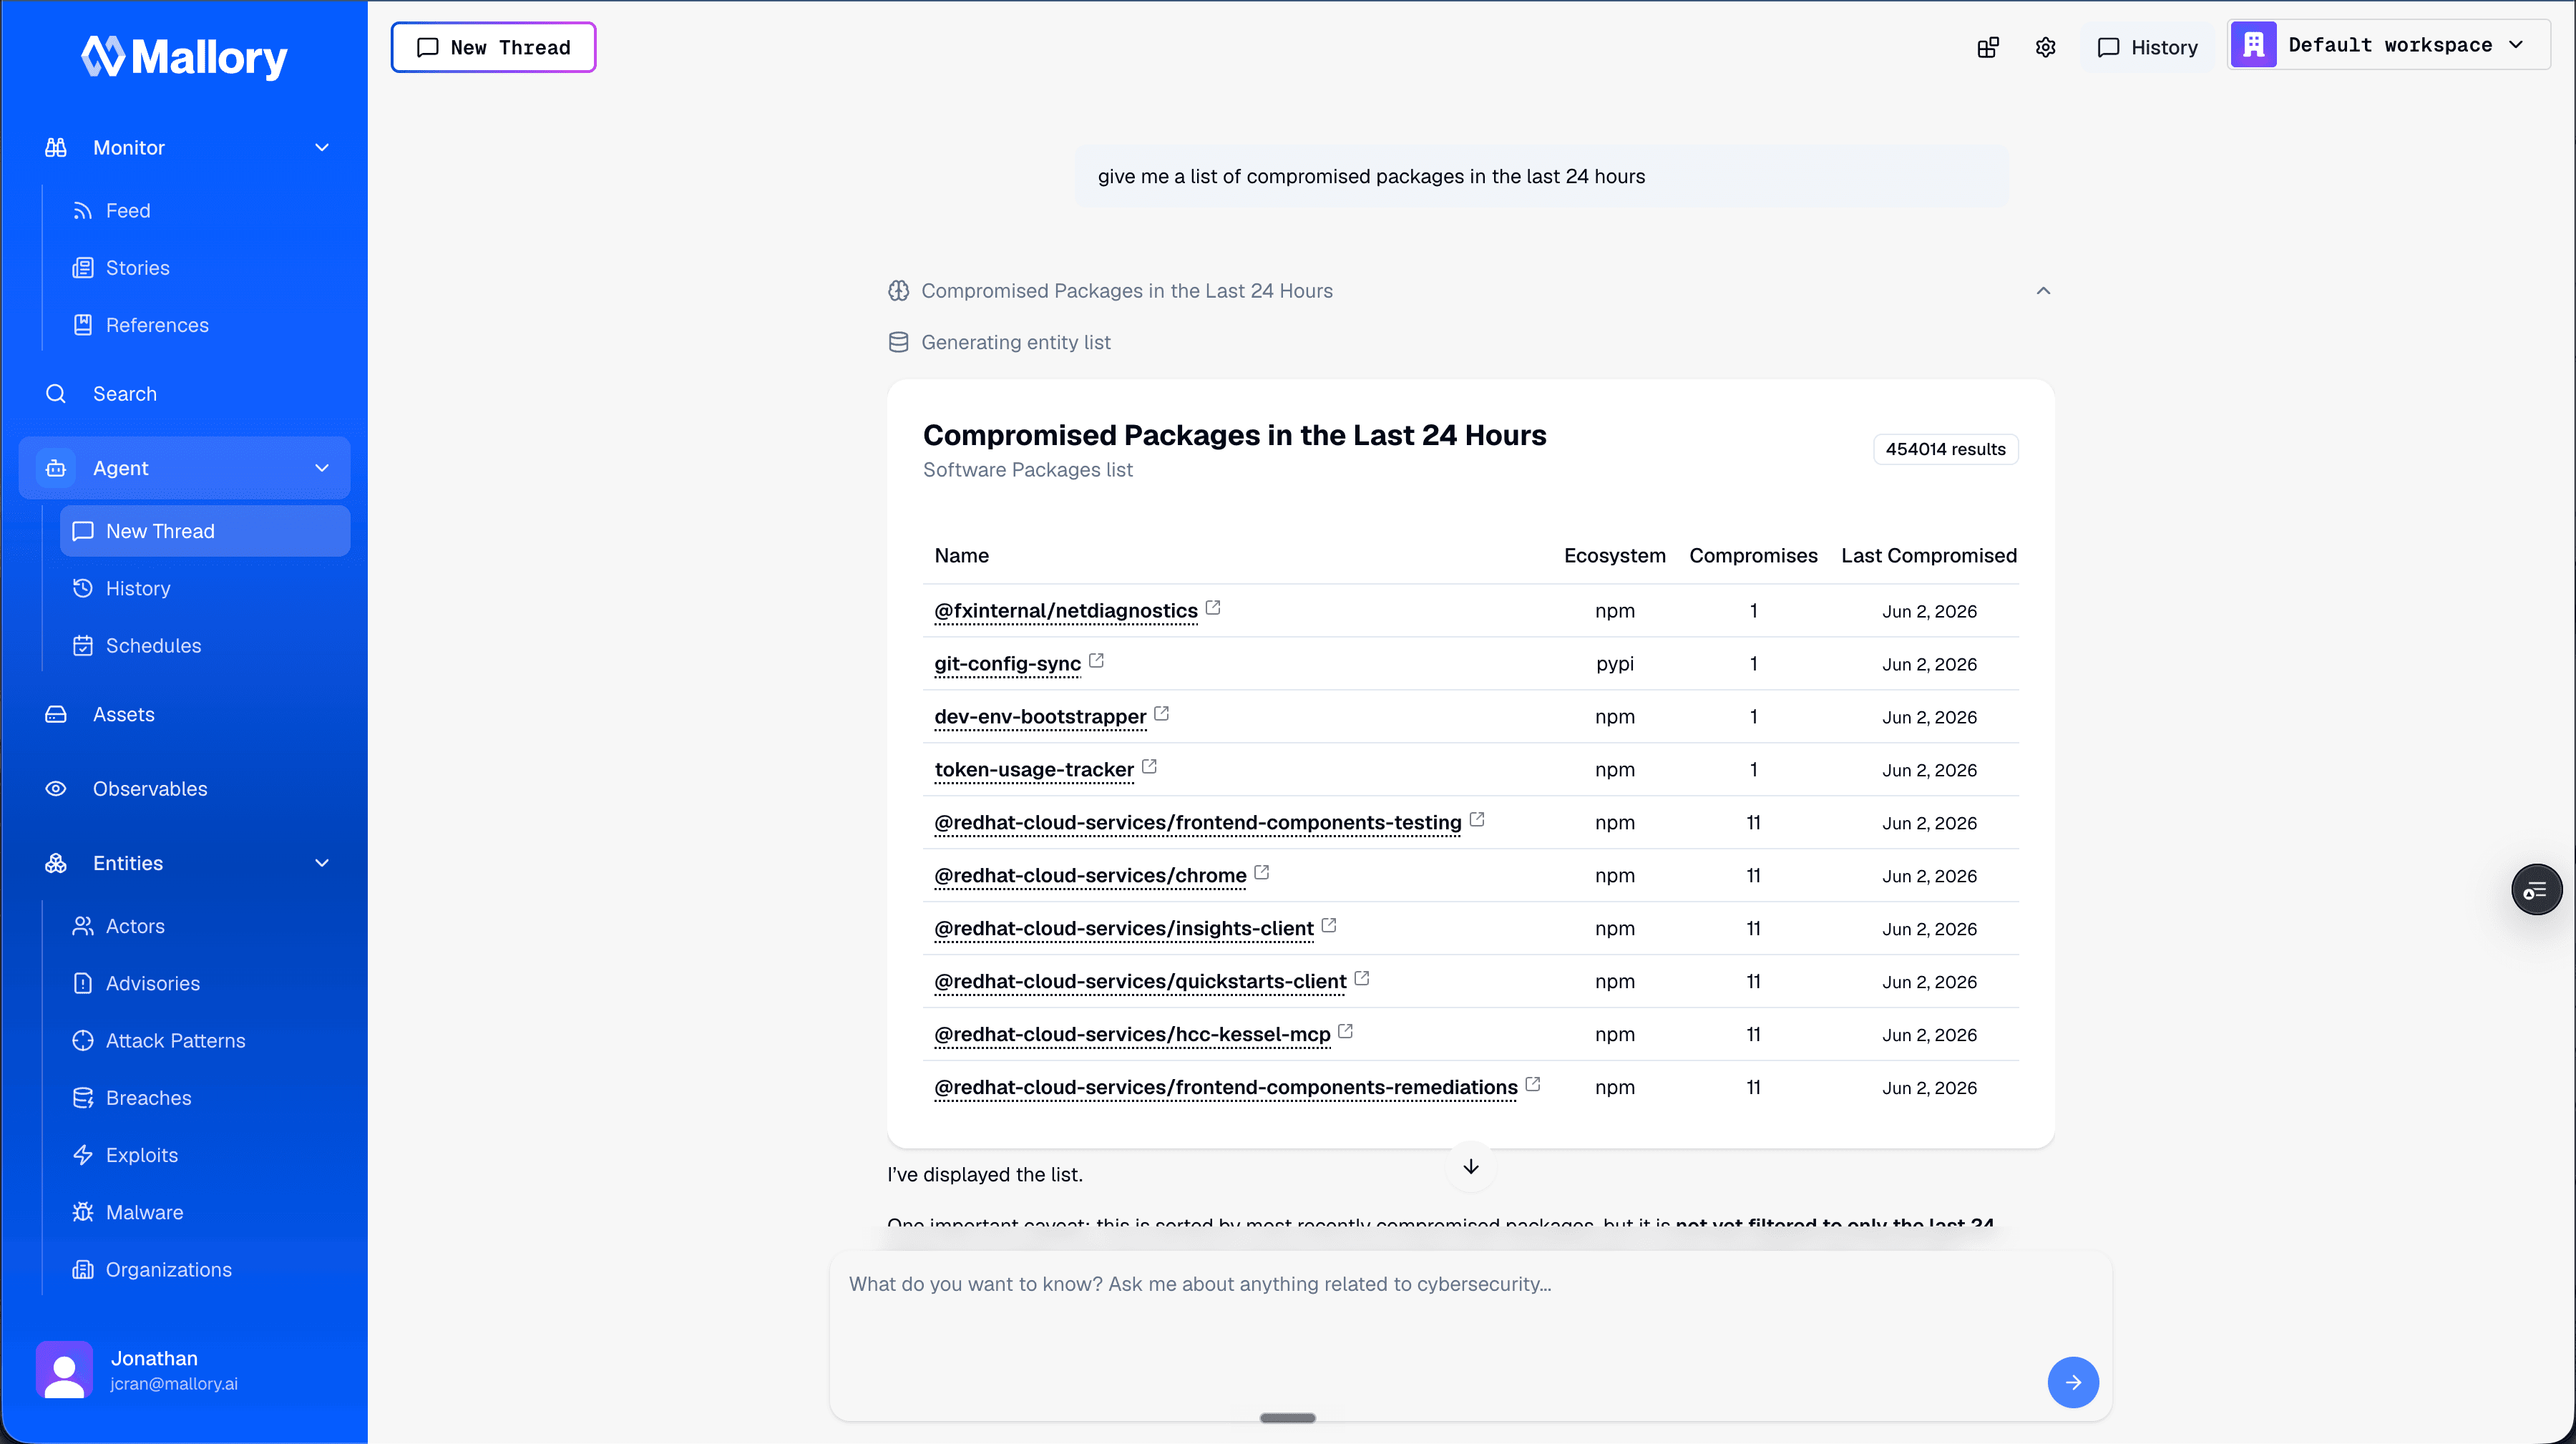Click the jcran@mallory.ai account email

coord(174,1384)
